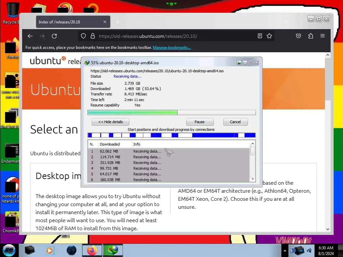The height and width of the screenshot is (257, 343).
Task: Cancel the ubuntu-20.10 download
Action: 235,122
